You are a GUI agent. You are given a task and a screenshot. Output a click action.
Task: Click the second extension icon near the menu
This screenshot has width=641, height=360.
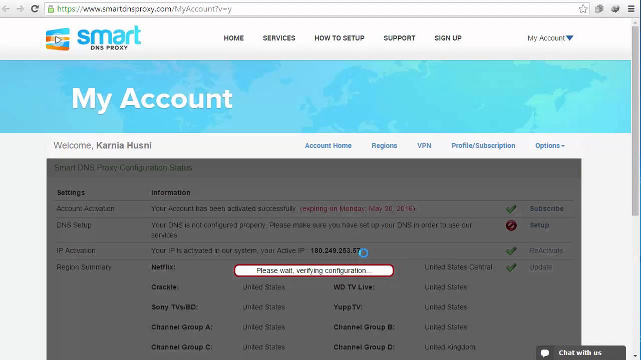click(x=615, y=9)
